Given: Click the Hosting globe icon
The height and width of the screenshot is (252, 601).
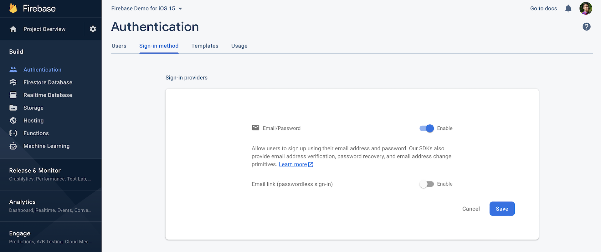Looking at the screenshot, I should 13,120.
